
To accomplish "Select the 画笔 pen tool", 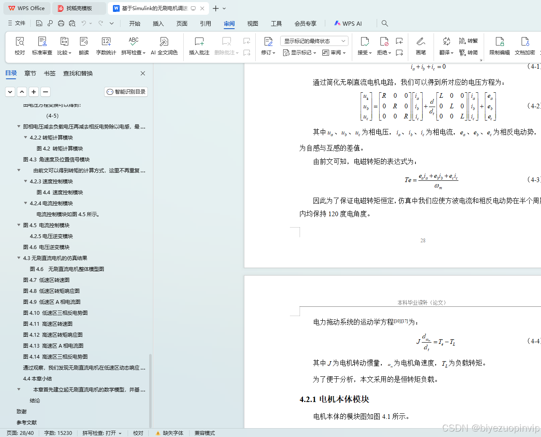I will (420, 46).
